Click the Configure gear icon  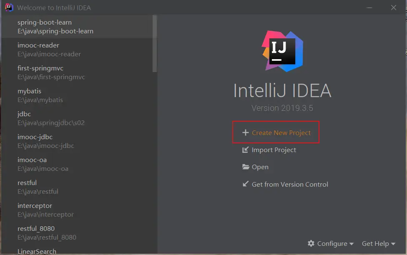pyautogui.click(x=311, y=243)
